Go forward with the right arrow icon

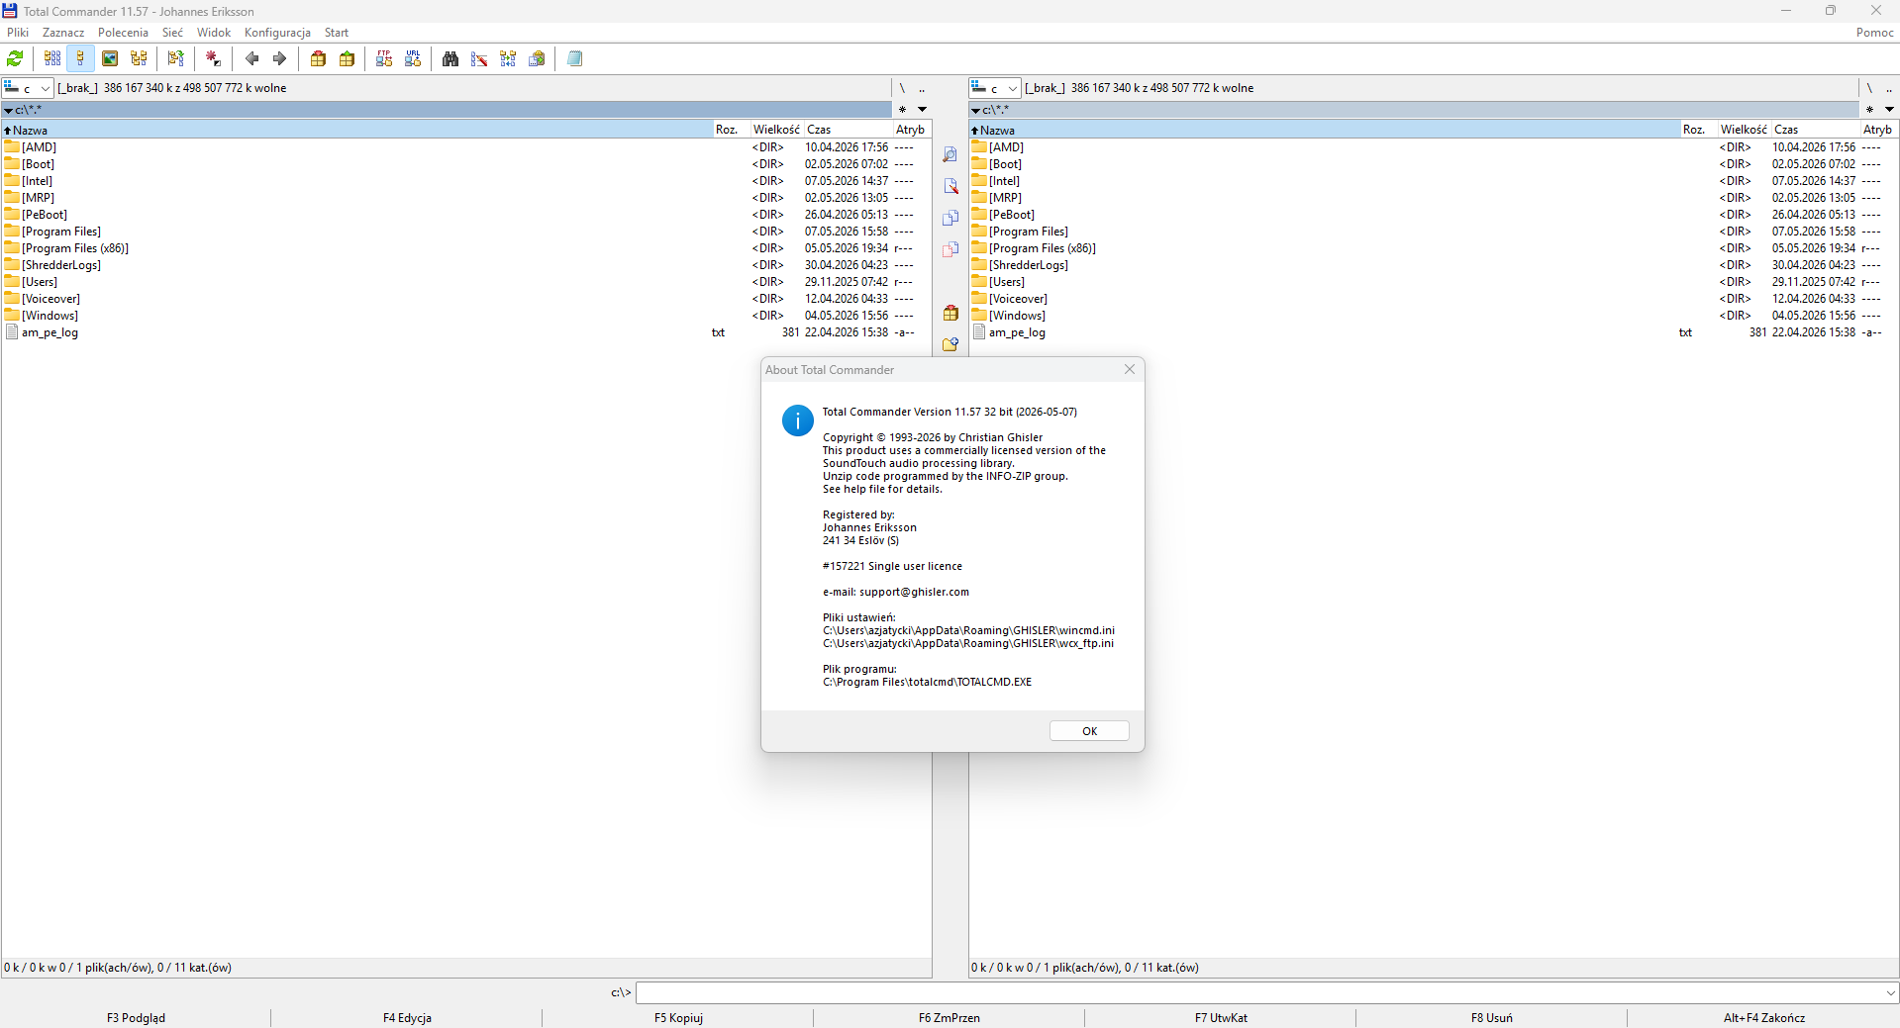tap(280, 59)
